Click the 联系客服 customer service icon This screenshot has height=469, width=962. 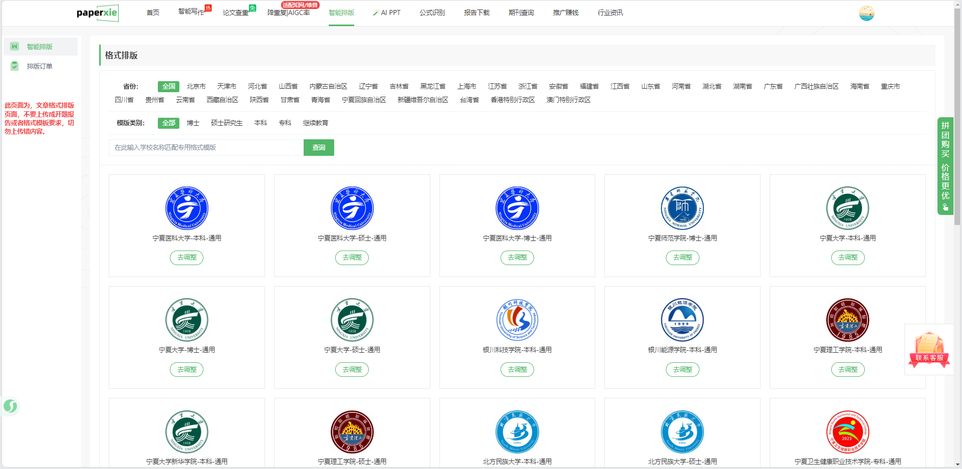(x=929, y=350)
